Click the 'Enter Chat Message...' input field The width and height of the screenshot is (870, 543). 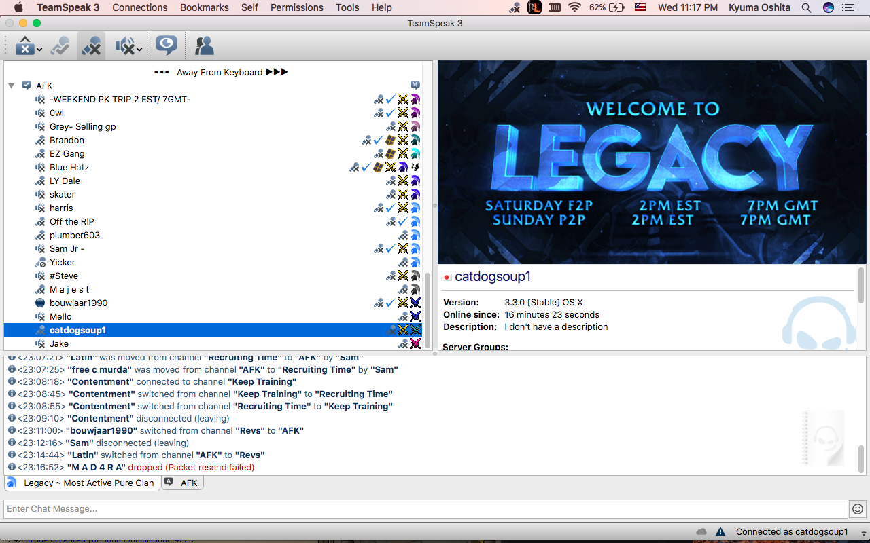tap(426, 508)
